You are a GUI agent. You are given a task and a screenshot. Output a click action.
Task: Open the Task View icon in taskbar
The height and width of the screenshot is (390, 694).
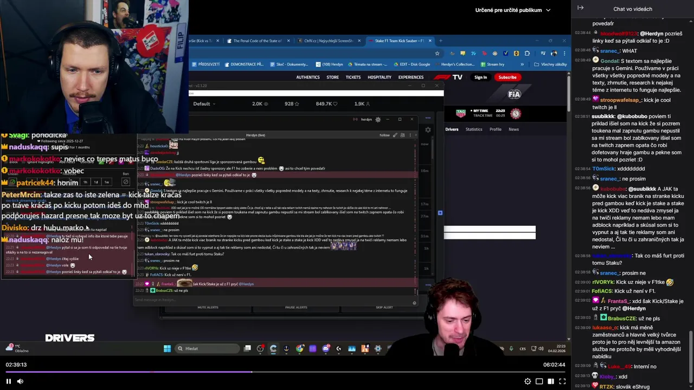[x=247, y=348]
